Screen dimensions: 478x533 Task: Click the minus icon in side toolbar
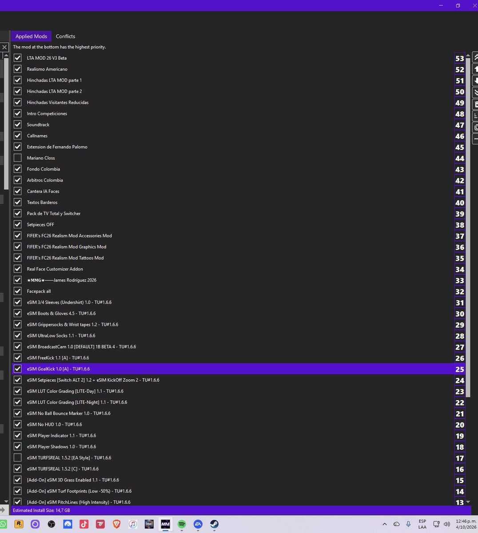475,139
